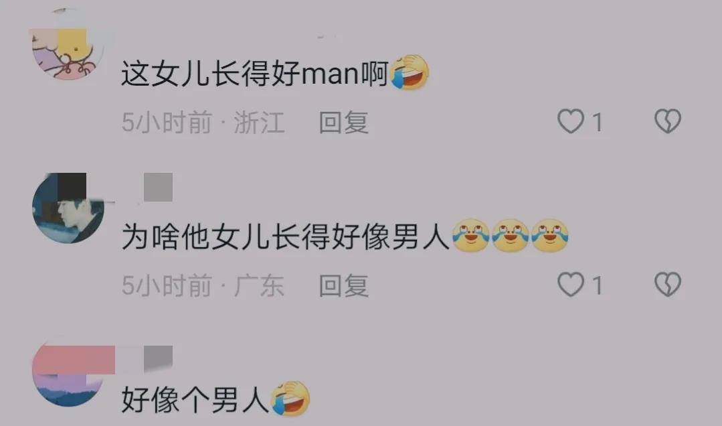
Task: Reply (回复) to the 广东 comment
Action: click(x=344, y=285)
